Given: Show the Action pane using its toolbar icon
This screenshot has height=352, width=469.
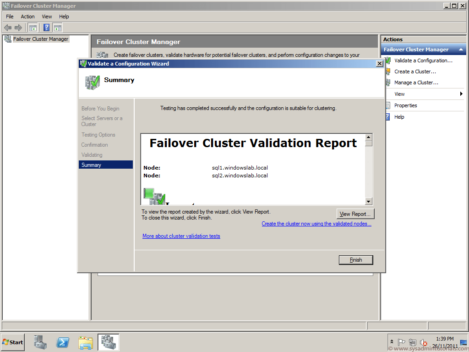Looking at the screenshot, I should click(x=58, y=27).
